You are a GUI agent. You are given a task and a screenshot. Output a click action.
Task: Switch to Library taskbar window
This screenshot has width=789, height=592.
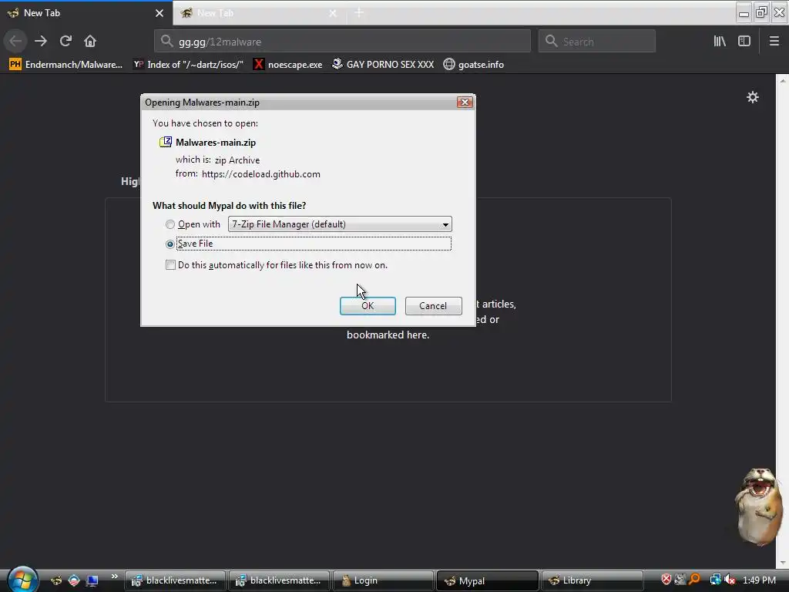coord(592,580)
